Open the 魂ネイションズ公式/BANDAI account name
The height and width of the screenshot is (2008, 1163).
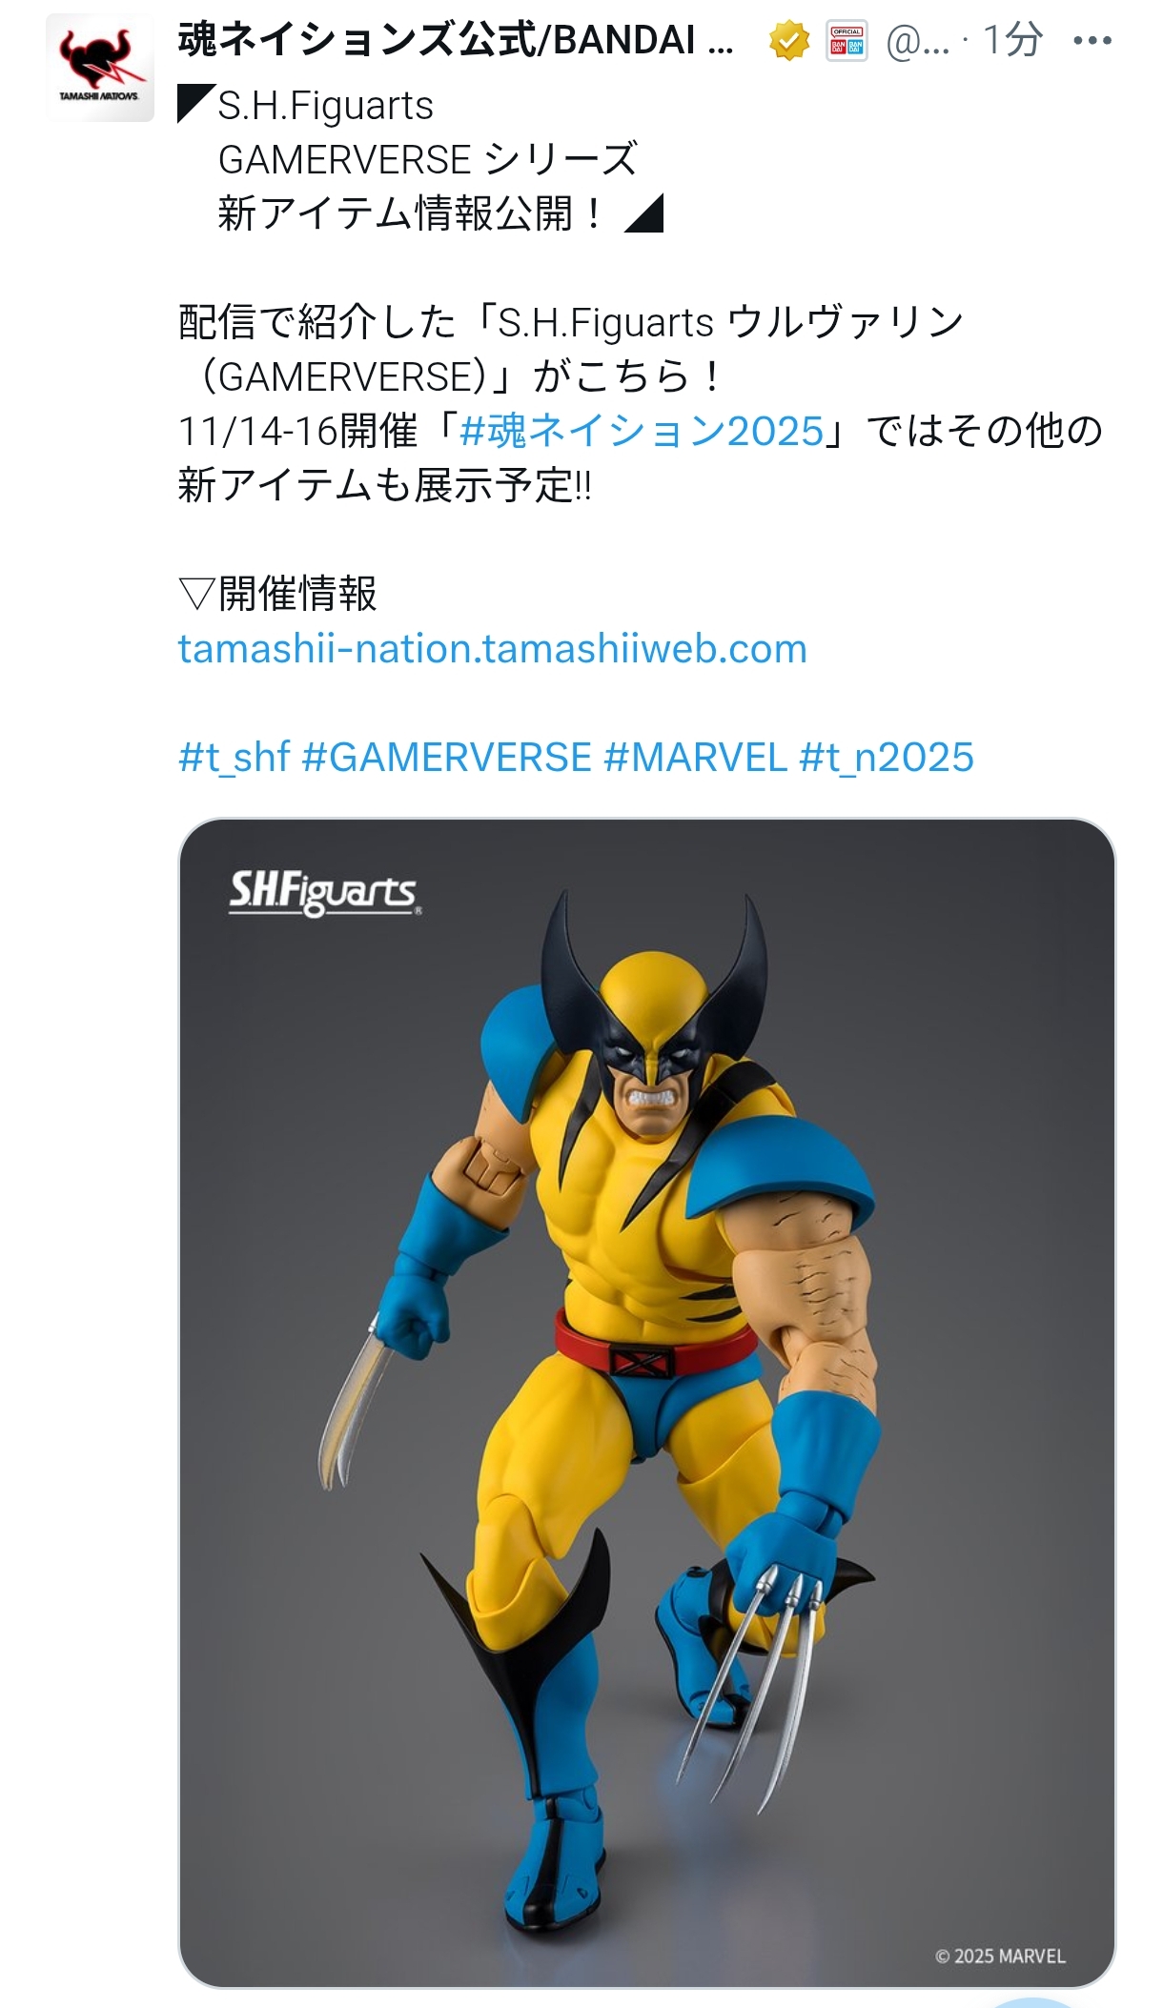coord(456,41)
